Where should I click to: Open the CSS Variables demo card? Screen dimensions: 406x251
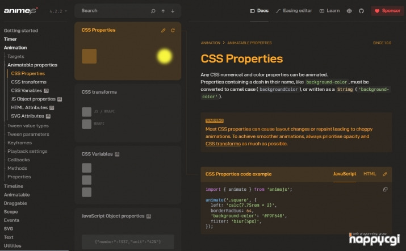128,175
